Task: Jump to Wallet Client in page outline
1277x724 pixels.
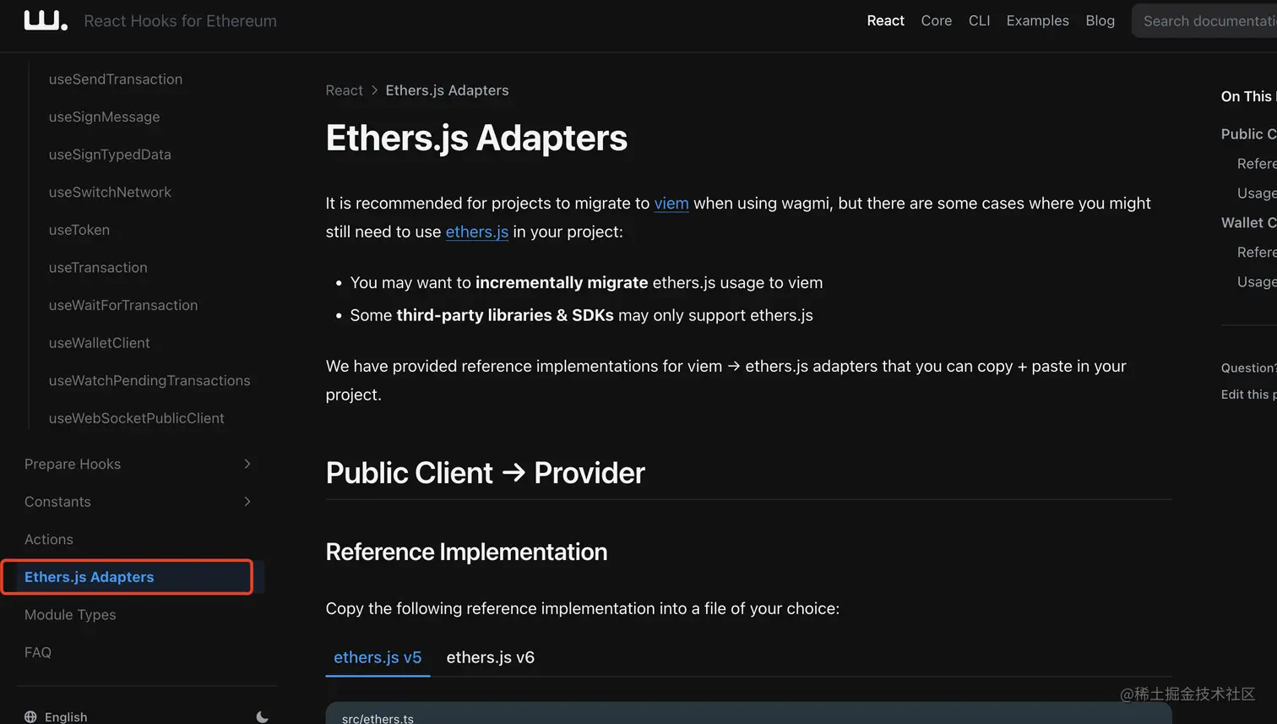Action: (x=1248, y=223)
